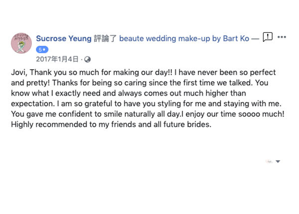Open the 2017年1月4日 timestamp link

click(57, 59)
